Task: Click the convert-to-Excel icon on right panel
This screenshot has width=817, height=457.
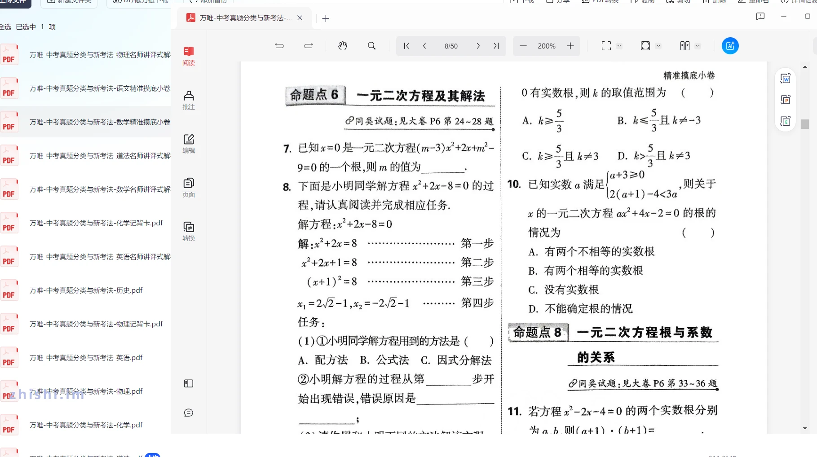Action: pos(786,121)
